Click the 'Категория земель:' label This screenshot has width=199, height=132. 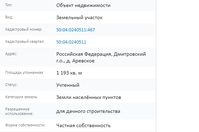tap(22, 97)
